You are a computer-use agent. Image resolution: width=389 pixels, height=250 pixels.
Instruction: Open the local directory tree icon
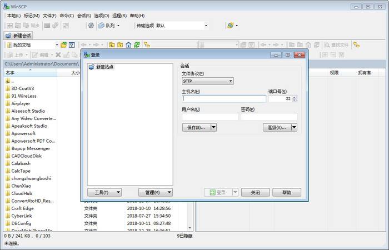coord(147,45)
